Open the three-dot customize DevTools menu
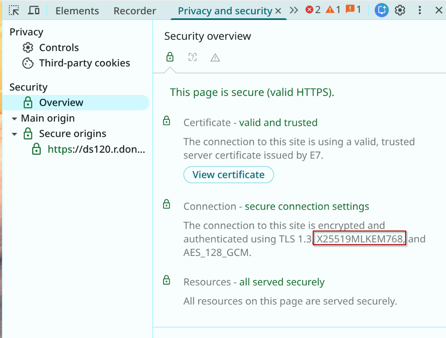Image resolution: width=446 pixels, height=338 pixels. click(x=420, y=10)
